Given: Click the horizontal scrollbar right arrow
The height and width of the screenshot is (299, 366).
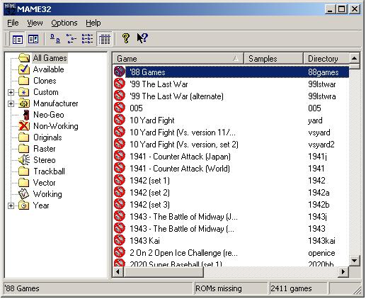Looking at the screenshot, I should [x=343, y=272].
